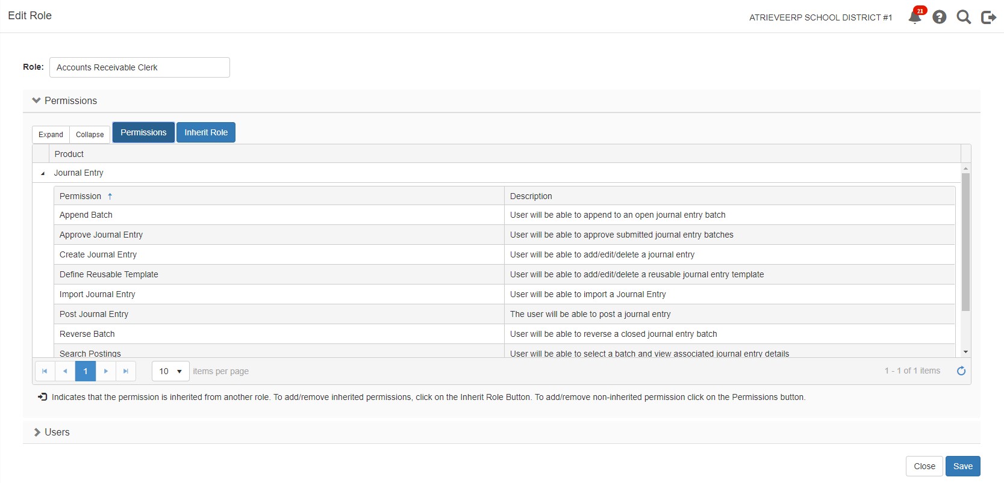Sort by the Permission column header
The height and width of the screenshot is (483, 1004).
(x=81, y=196)
